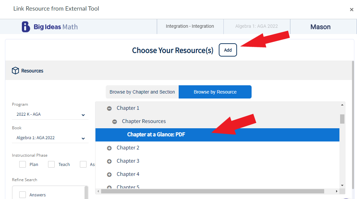Check the Plan instructional phase box

tap(23, 164)
